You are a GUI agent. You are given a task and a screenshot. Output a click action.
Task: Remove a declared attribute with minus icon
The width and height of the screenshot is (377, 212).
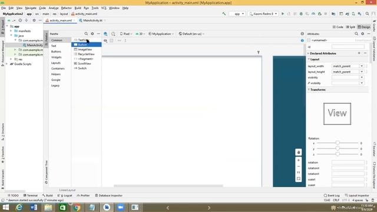point(365,53)
